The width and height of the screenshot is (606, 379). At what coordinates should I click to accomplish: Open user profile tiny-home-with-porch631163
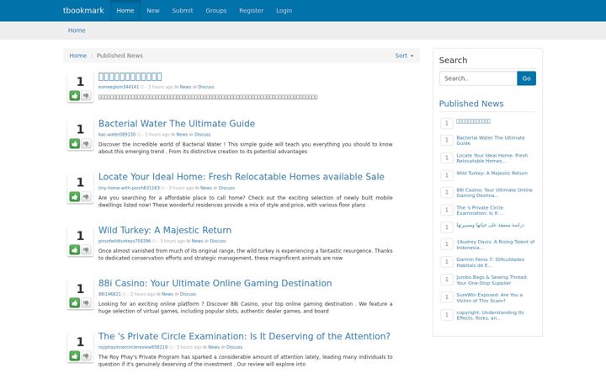129,188
